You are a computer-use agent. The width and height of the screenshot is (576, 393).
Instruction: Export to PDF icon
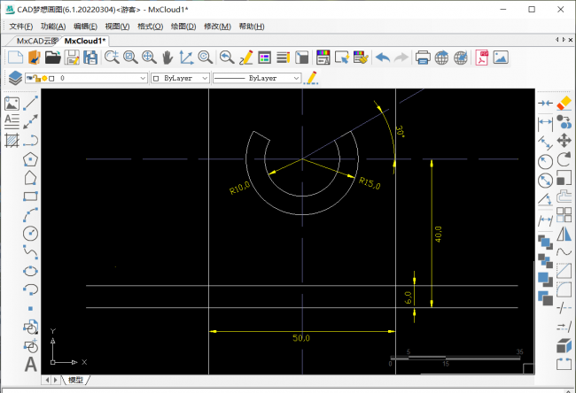pyautogui.click(x=481, y=58)
